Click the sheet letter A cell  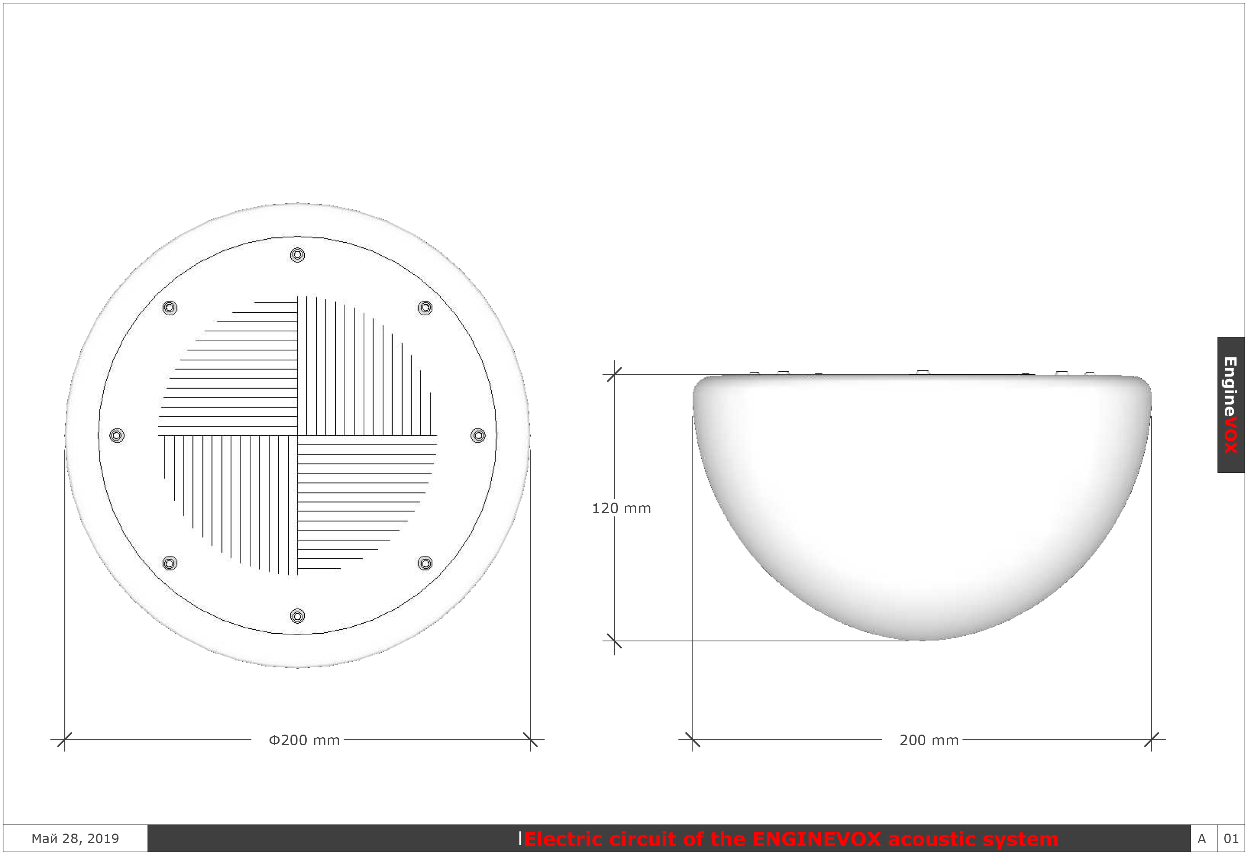[x=1202, y=839]
